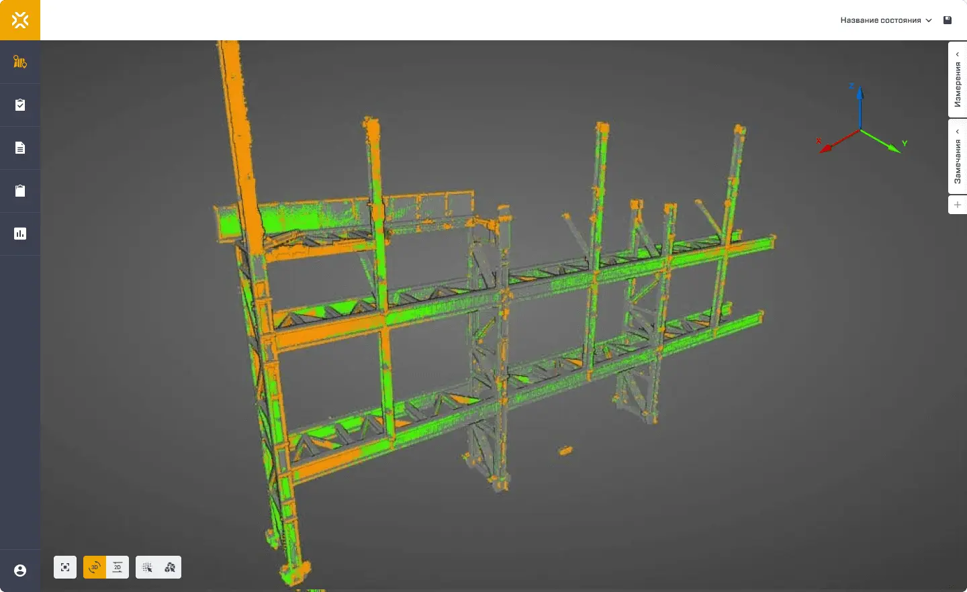Open the map locations sidebar icon
Viewport: 967px width, 592px height.
tap(20, 62)
